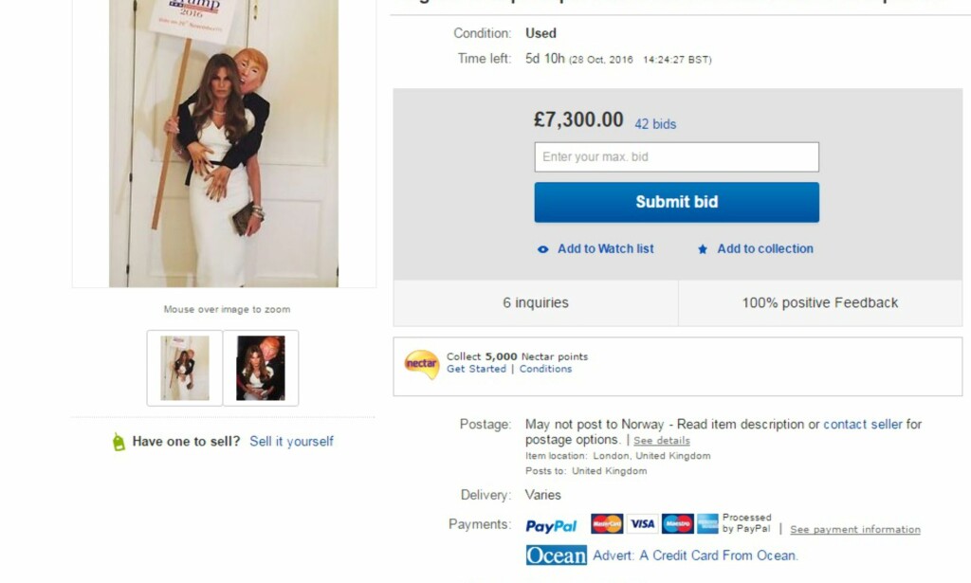Image resolution: width=971 pixels, height=583 pixels.
Task: Click the Nectar logo icon
Action: (x=421, y=364)
